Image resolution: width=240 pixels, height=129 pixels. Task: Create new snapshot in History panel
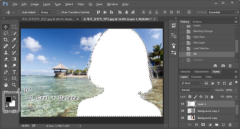coord(223,66)
